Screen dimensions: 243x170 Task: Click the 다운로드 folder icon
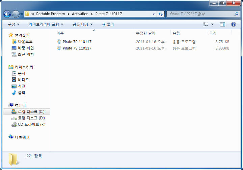click(14, 41)
